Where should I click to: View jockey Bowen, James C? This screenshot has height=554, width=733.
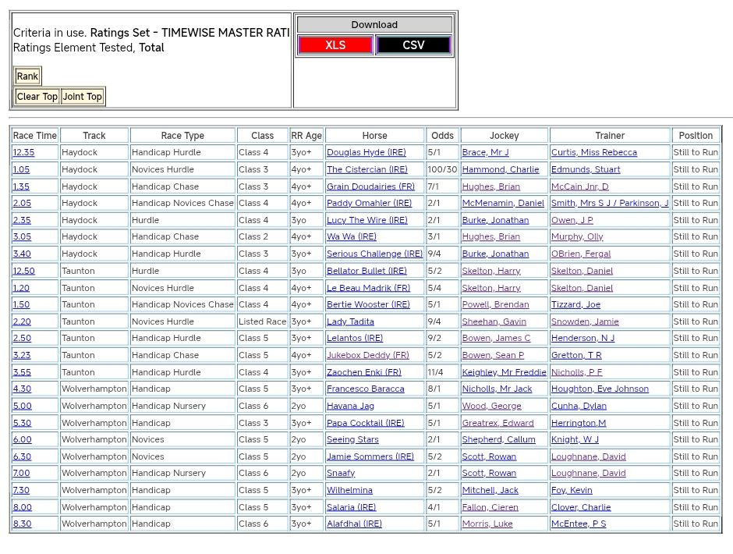496,339
